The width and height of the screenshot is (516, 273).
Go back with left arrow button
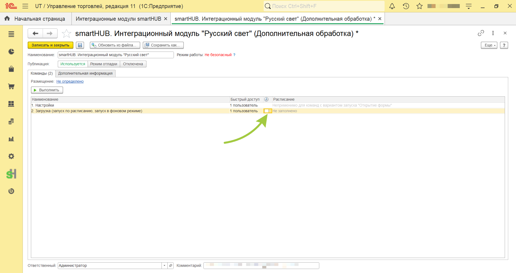tap(35, 34)
